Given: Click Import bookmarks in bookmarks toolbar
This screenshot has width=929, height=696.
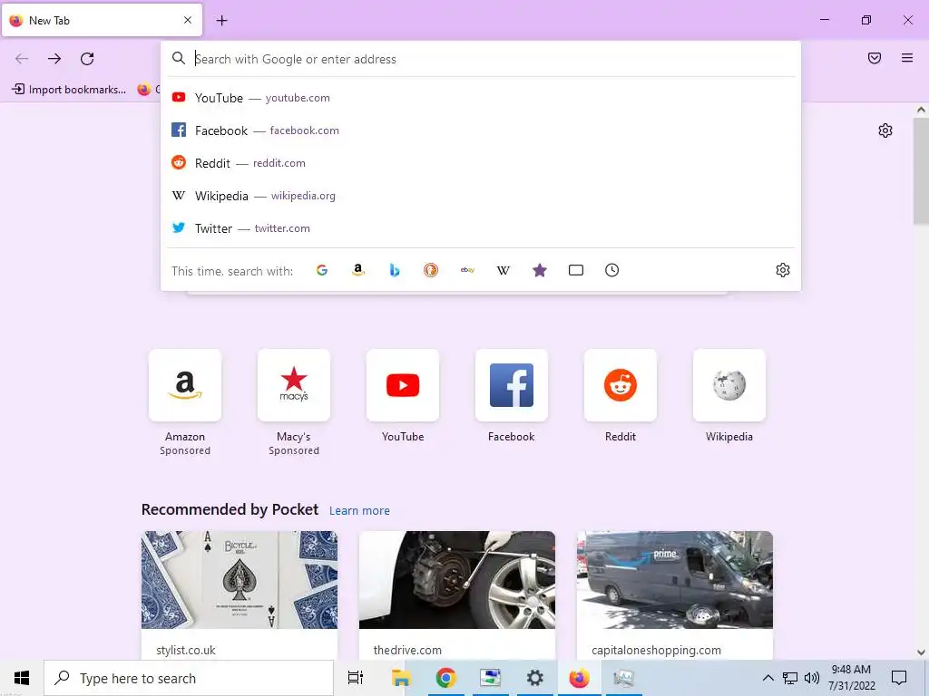Looking at the screenshot, I should pos(69,90).
